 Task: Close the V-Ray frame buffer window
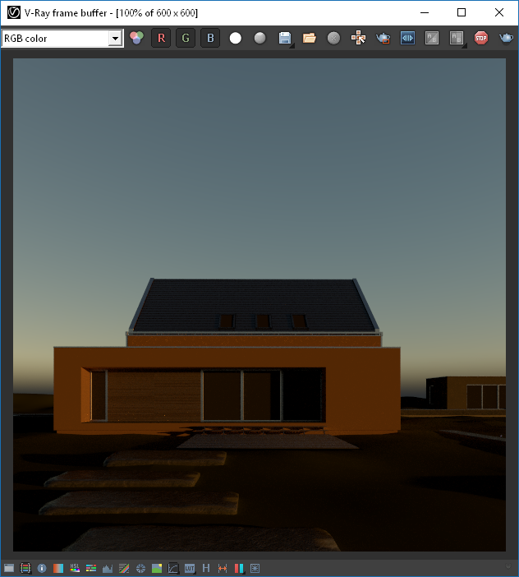tap(498, 12)
